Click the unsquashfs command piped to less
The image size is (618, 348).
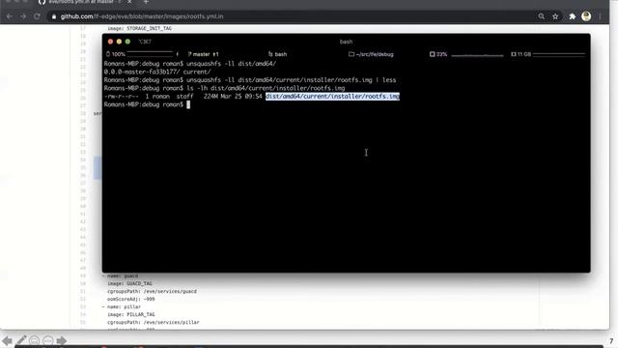coord(250,80)
